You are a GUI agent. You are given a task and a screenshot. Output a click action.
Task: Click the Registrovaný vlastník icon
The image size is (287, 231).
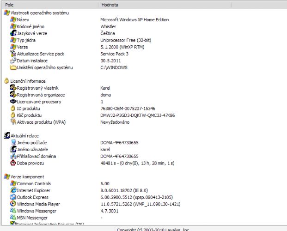[x=13, y=88]
